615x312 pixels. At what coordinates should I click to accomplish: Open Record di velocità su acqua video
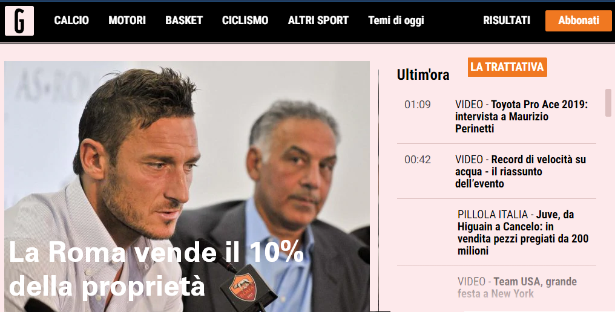pyautogui.click(x=521, y=171)
